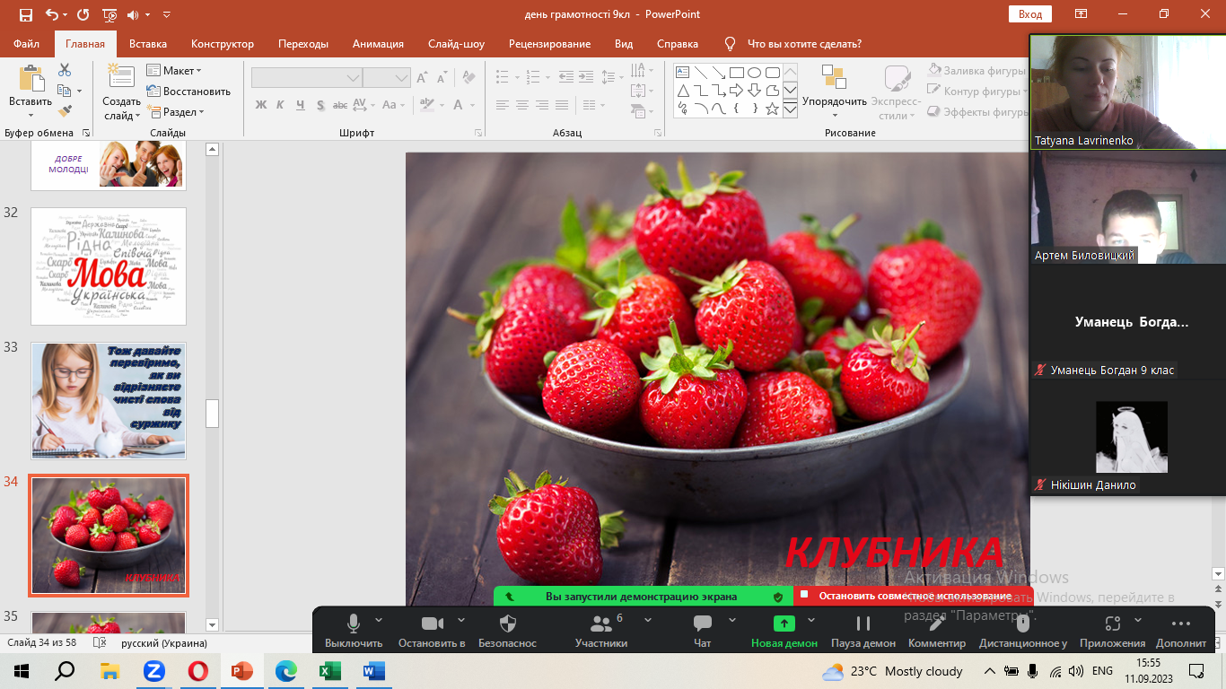Screen dimensions: 1226x689
Task: Open Excel from the Windows taskbar
Action: click(x=330, y=670)
